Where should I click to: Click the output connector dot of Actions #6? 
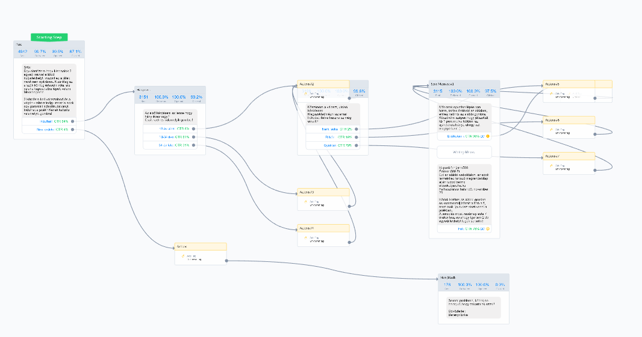(595, 134)
